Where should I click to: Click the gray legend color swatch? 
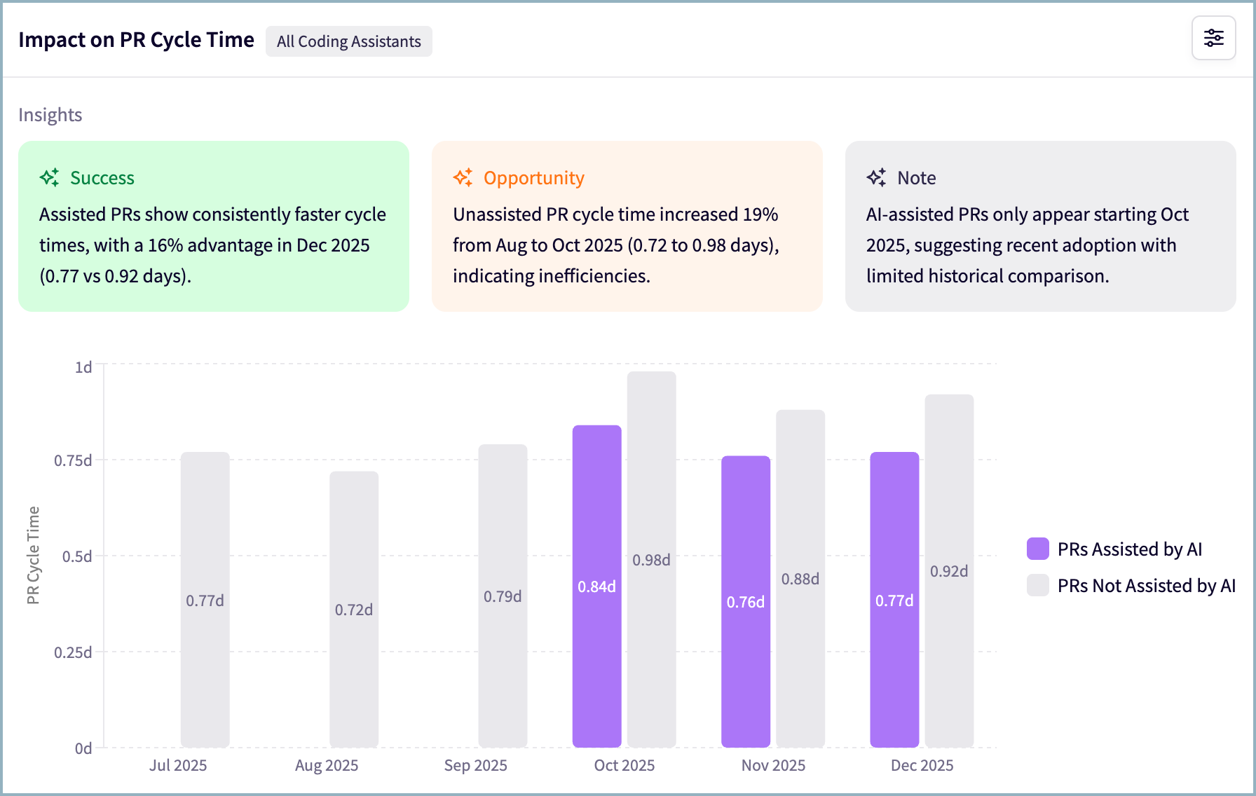pos(1037,586)
